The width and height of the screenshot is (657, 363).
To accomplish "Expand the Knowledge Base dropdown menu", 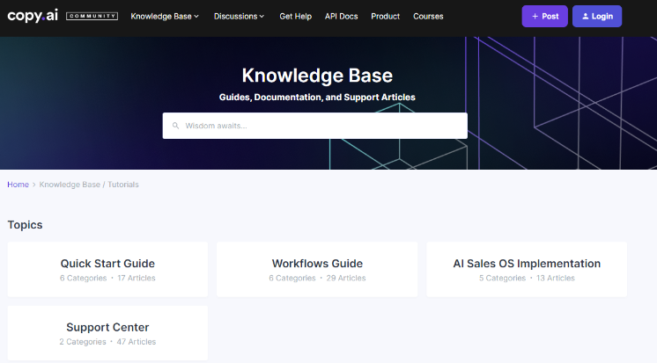I will 165,16.
